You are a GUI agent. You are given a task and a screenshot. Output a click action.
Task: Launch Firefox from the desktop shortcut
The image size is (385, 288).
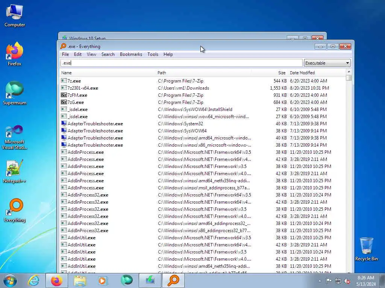[15, 54]
